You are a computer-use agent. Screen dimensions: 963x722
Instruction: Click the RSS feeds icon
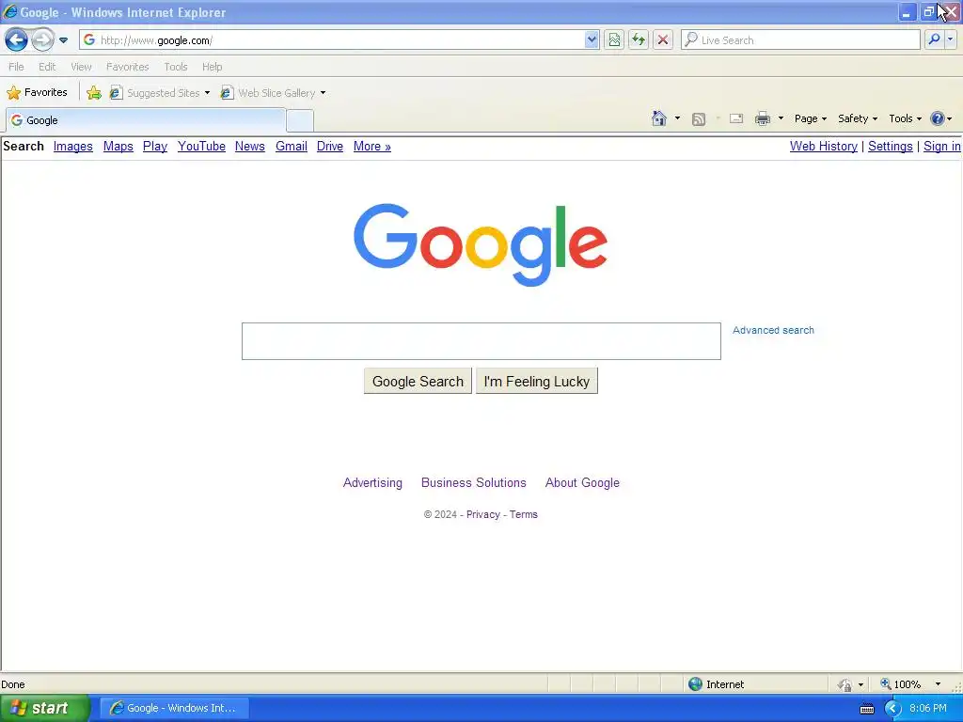[699, 119]
